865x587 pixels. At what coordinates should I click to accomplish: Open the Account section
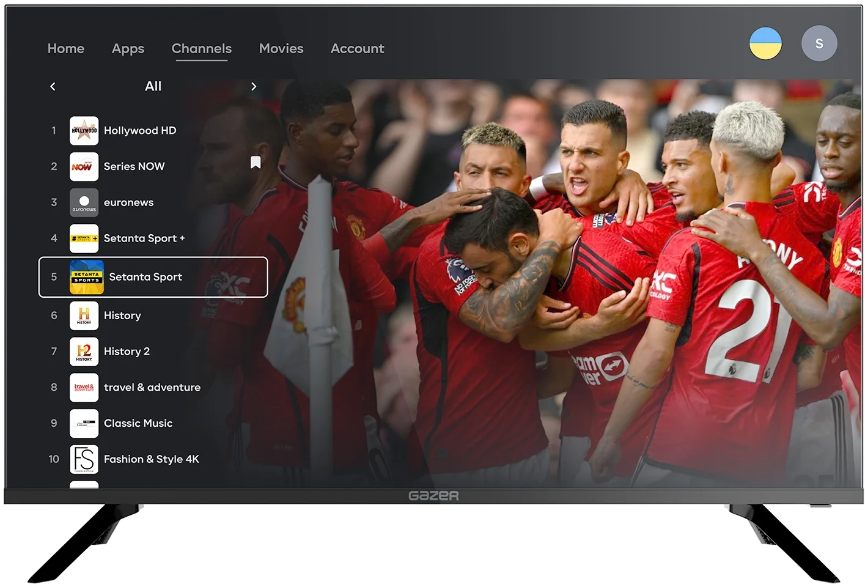[x=358, y=48]
